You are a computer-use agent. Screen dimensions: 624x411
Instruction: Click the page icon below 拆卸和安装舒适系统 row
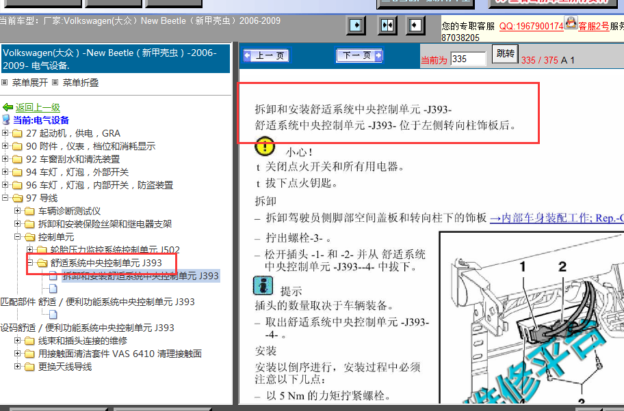coord(53,289)
